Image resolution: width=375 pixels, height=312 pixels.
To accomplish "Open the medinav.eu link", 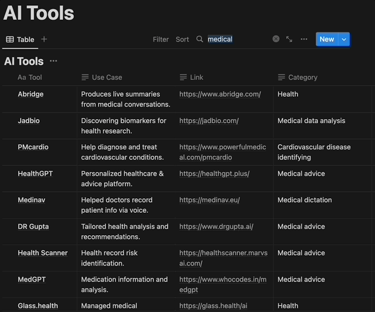I will [x=210, y=200].
